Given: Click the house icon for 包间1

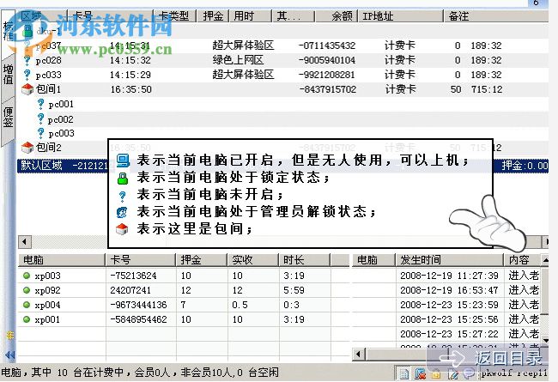Looking at the screenshot, I should (x=27, y=89).
